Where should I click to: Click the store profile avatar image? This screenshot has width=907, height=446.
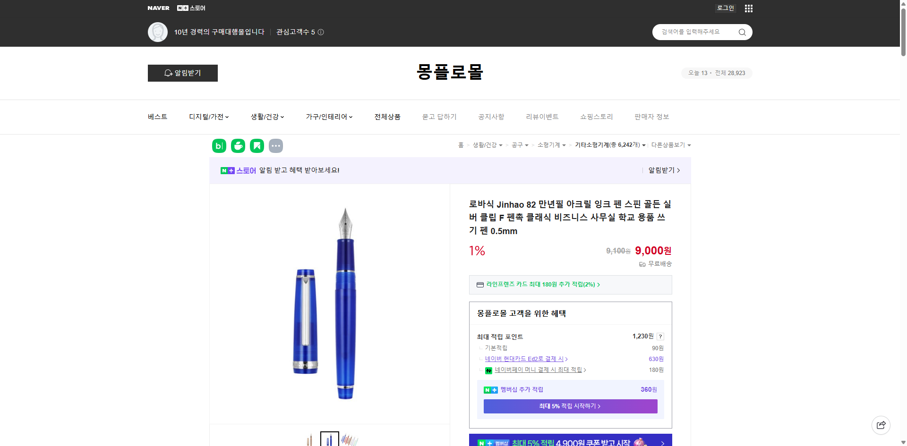[x=158, y=32]
